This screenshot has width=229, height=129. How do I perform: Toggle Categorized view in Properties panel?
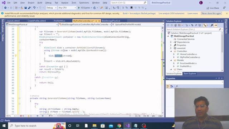[x=168, y=86]
